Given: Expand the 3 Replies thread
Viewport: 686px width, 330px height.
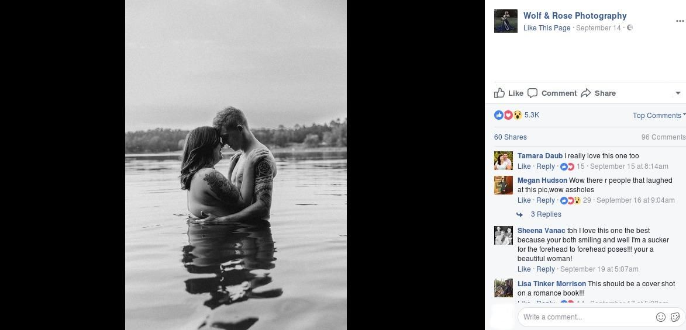Looking at the screenshot, I should (x=546, y=214).
